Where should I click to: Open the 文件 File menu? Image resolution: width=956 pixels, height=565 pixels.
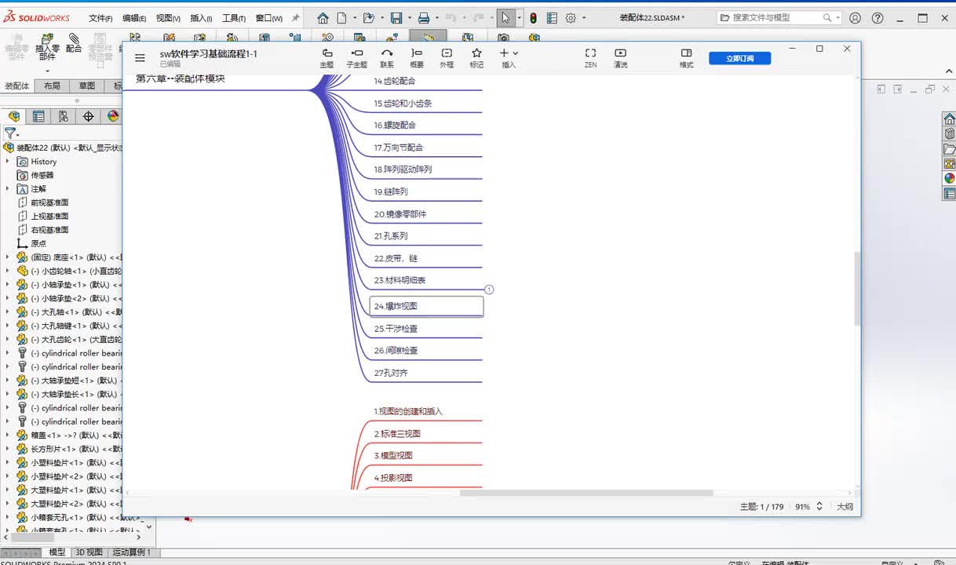pos(100,18)
